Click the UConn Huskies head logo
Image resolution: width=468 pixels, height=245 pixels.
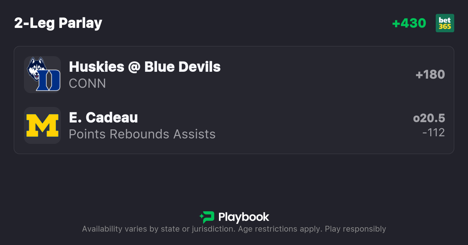36,68
